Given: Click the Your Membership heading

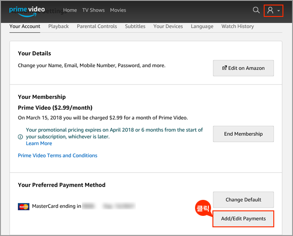Looking at the screenshot, I should (x=42, y=97).
